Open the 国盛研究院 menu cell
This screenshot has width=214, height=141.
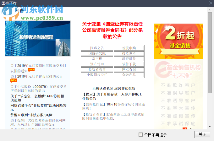click(x=97, y=53)
